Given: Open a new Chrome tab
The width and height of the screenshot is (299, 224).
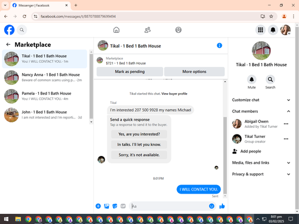Looking at the screenshot, I should coord(76,5).
